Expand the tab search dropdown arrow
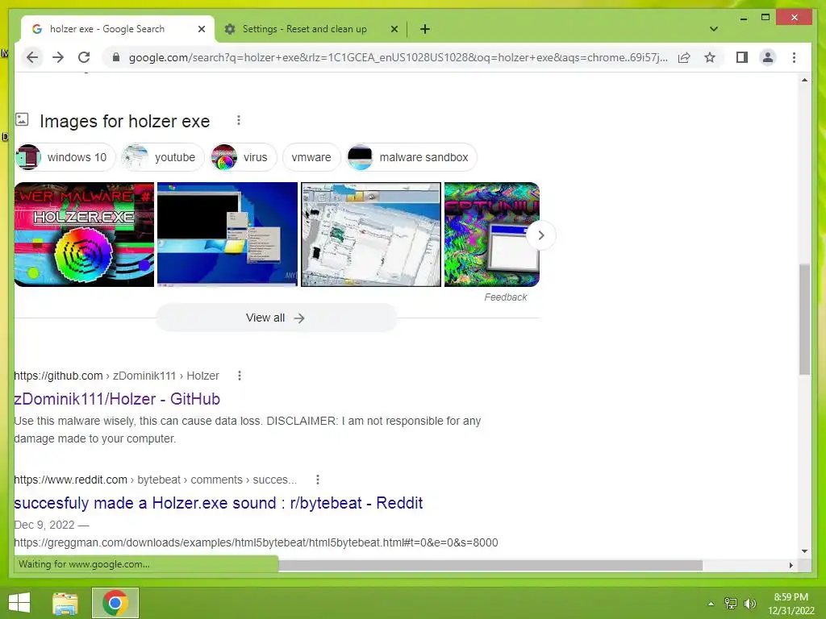This screenshot has width=826, height=619. pyautogui.click(x=713, y=29)
